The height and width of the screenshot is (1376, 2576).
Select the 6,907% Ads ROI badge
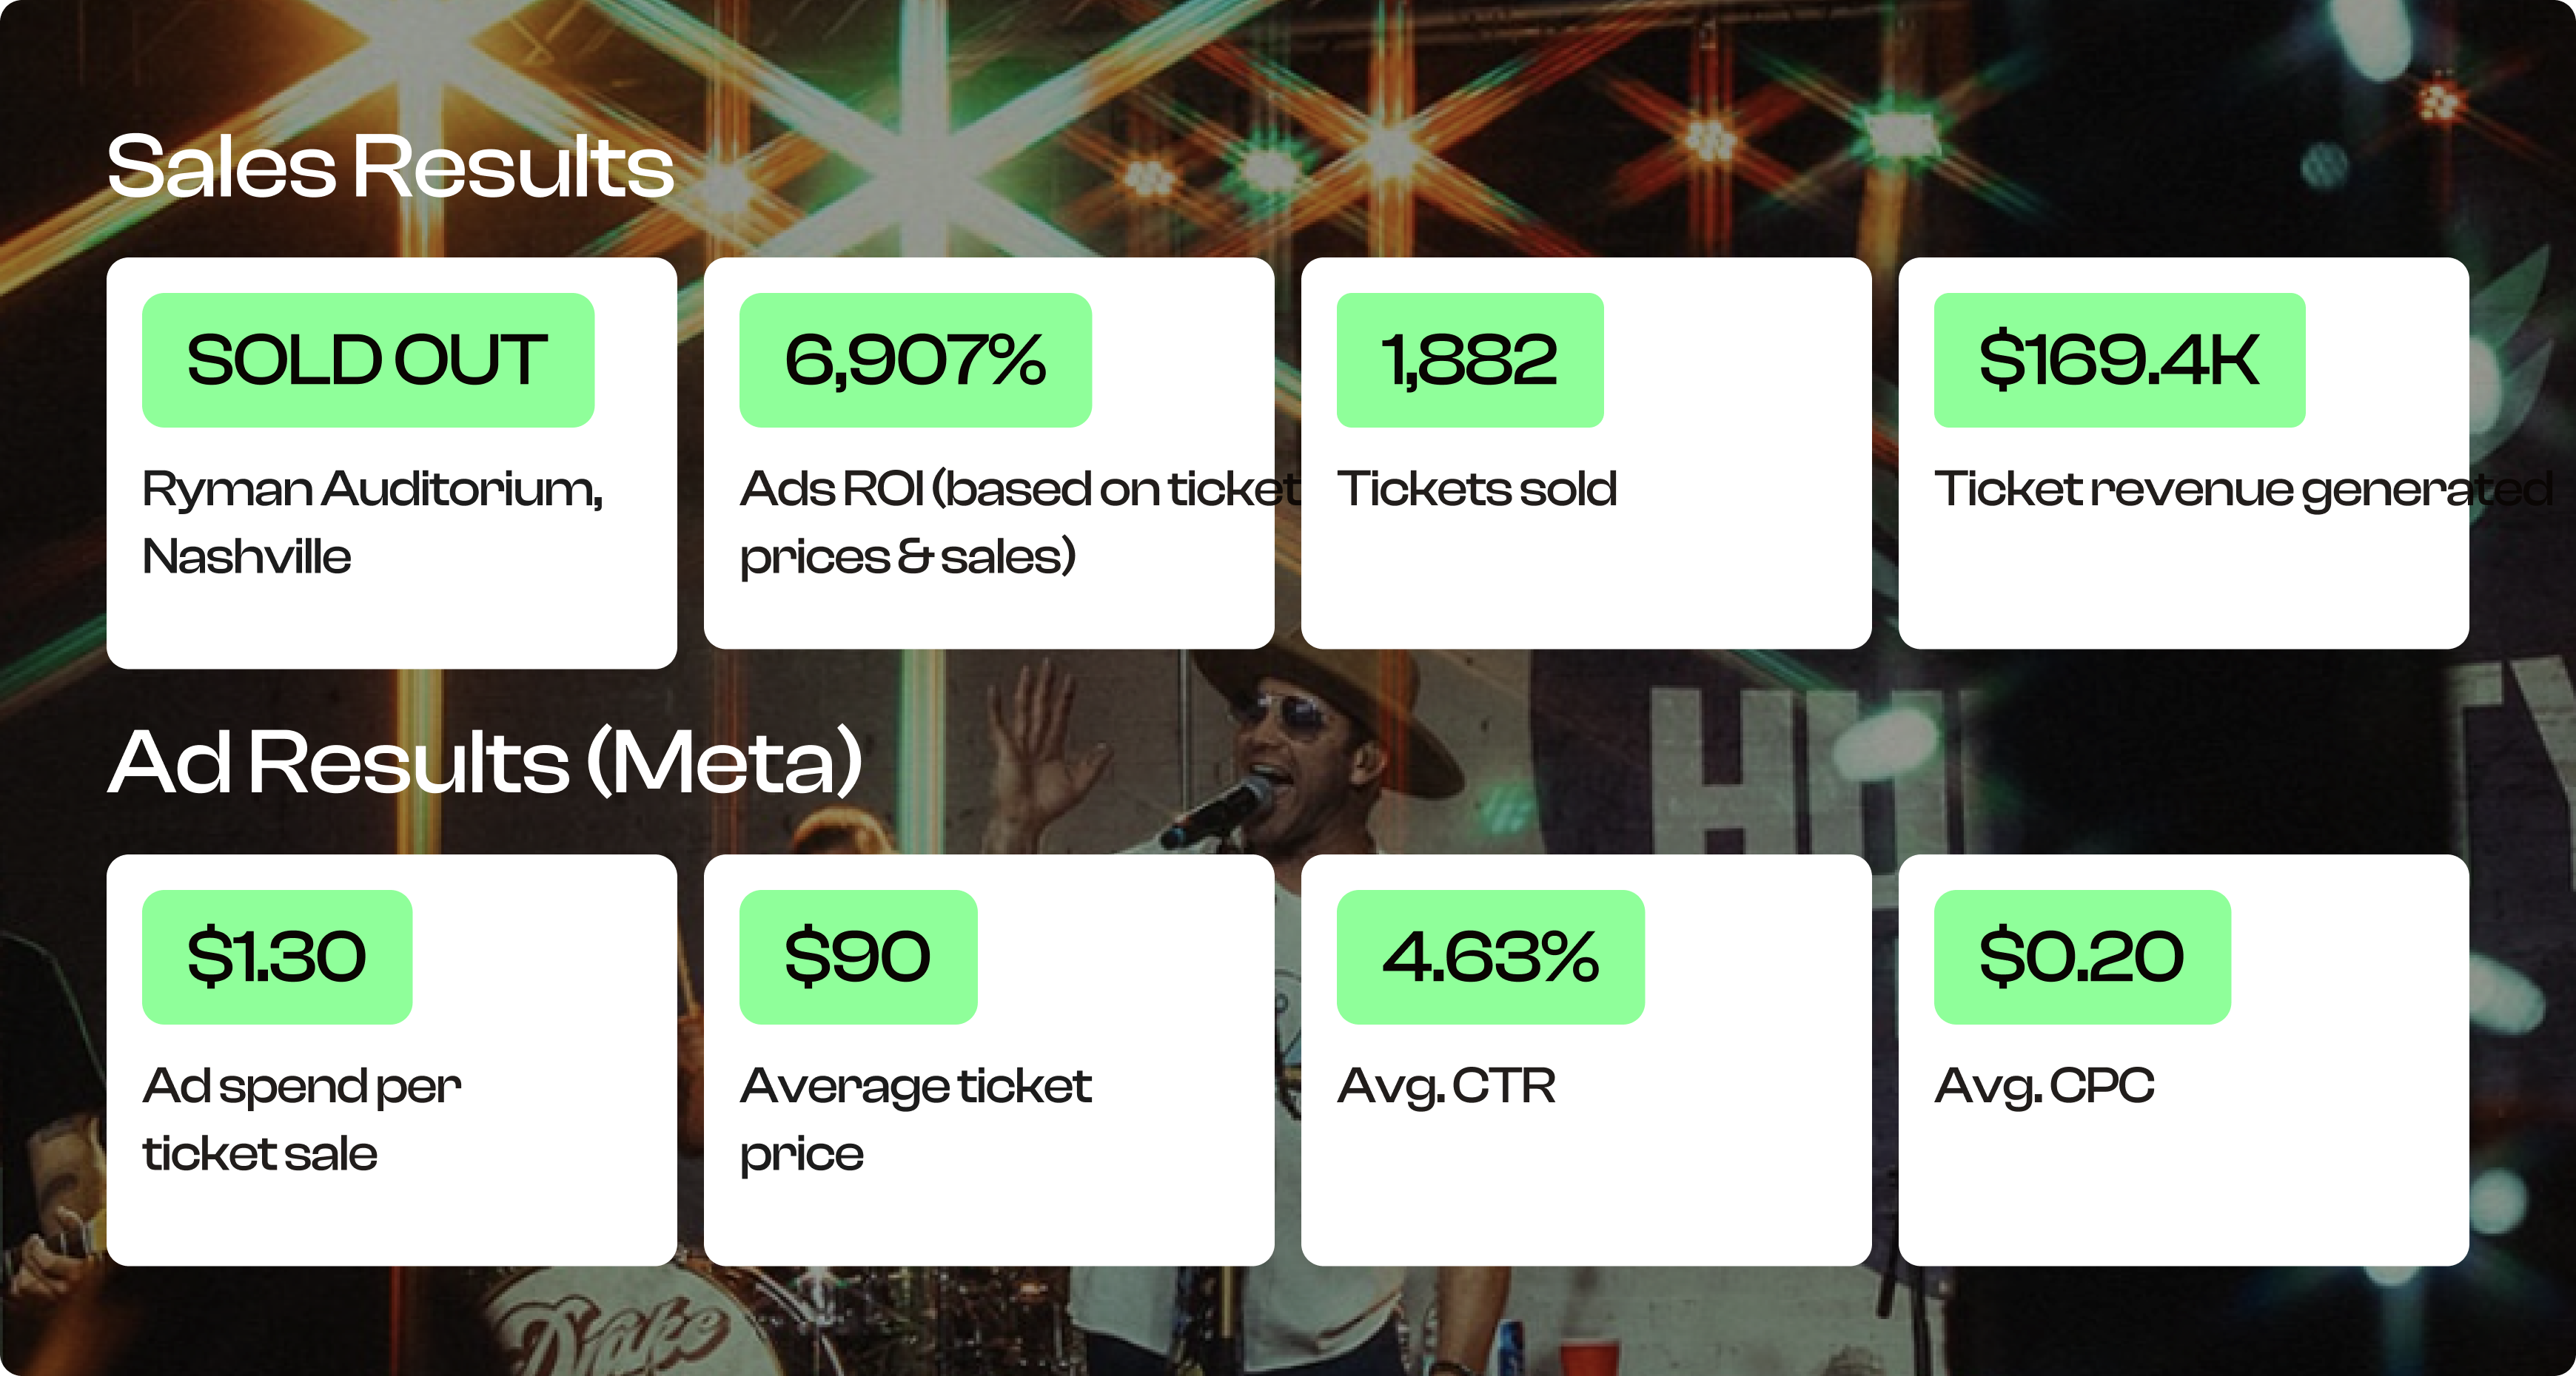point(915,360)
